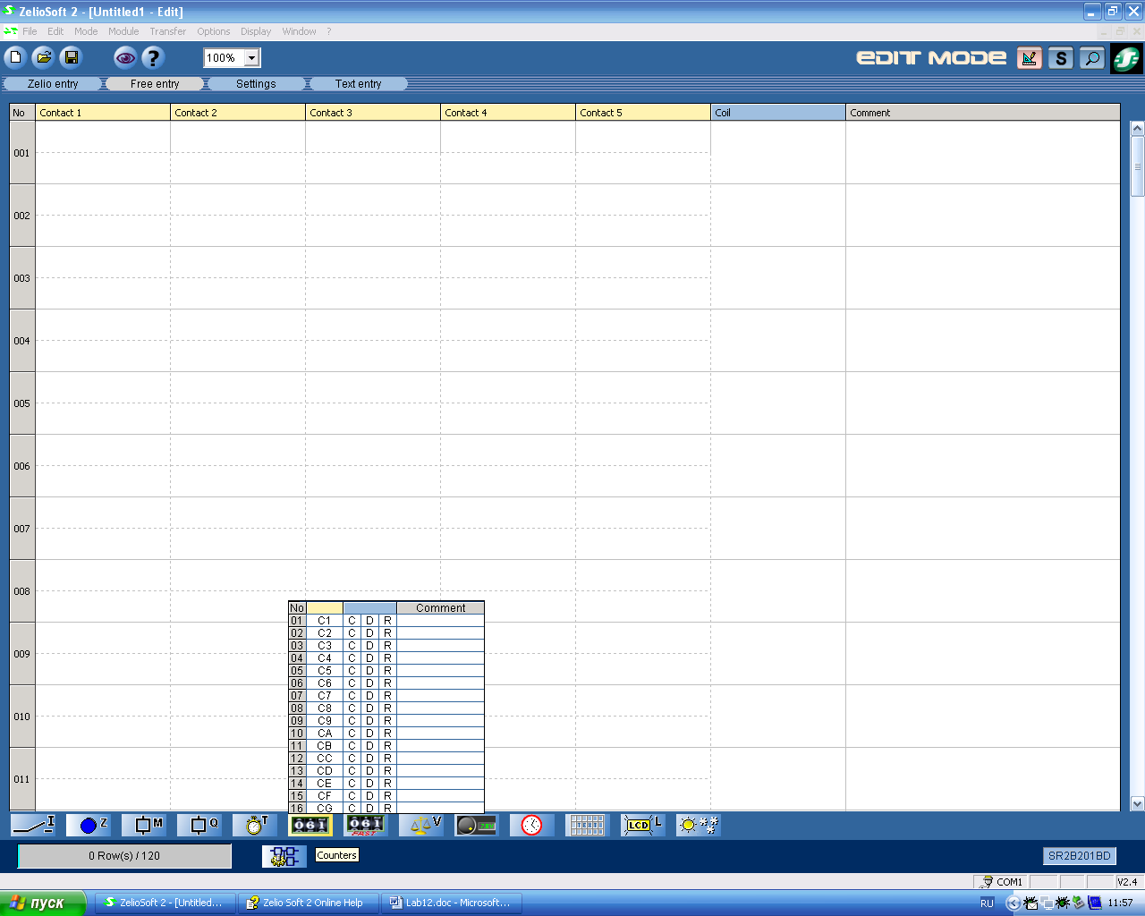Open the Transfer menu
Screen dimensions: 1145x916
coord(167,31)
